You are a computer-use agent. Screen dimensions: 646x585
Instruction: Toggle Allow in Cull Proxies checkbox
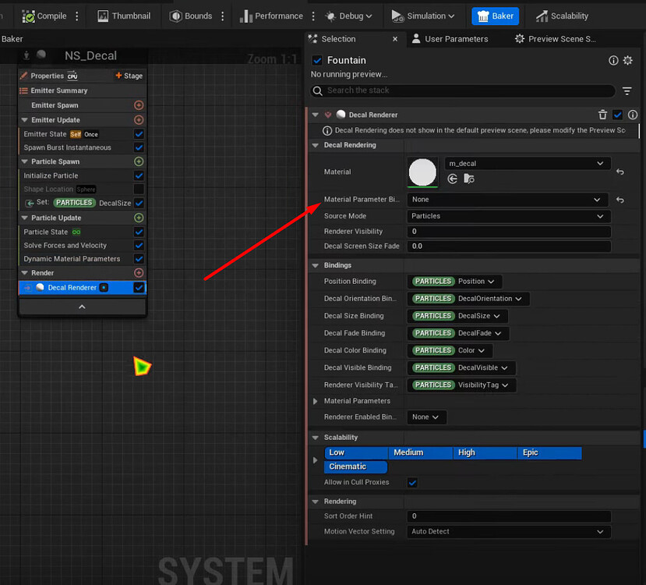click(x=412, y=482)
